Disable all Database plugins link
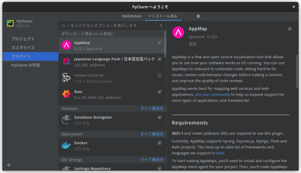Viewport: 301px width, 173px height. 152,108
